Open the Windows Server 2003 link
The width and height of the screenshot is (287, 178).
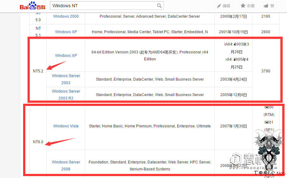(66, 79)
